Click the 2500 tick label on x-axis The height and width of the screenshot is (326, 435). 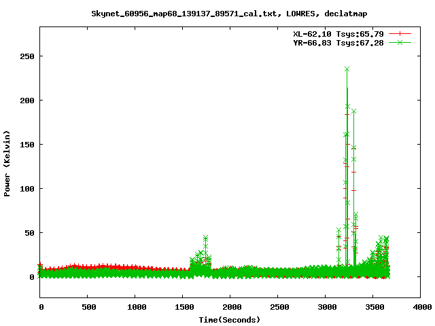point(277,308)
